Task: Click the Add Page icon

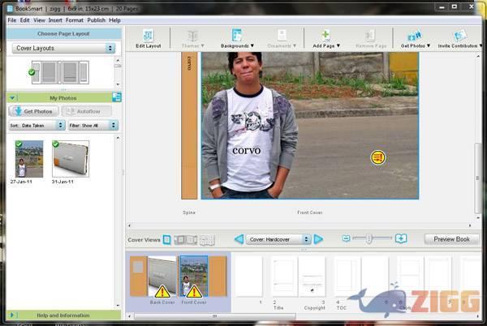Action: pos(325,36)
